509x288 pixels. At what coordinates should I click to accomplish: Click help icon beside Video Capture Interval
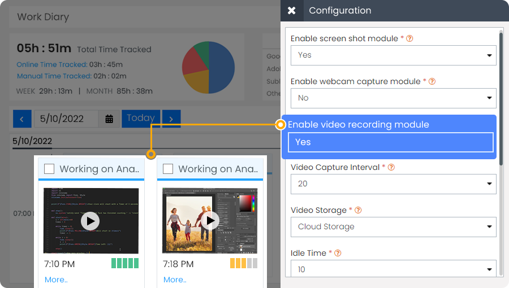(x=391, y=167)
